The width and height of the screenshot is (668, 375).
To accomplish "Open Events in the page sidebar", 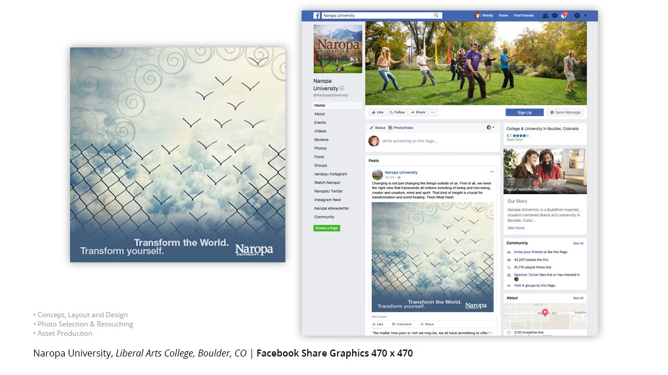I will point(320,122).
